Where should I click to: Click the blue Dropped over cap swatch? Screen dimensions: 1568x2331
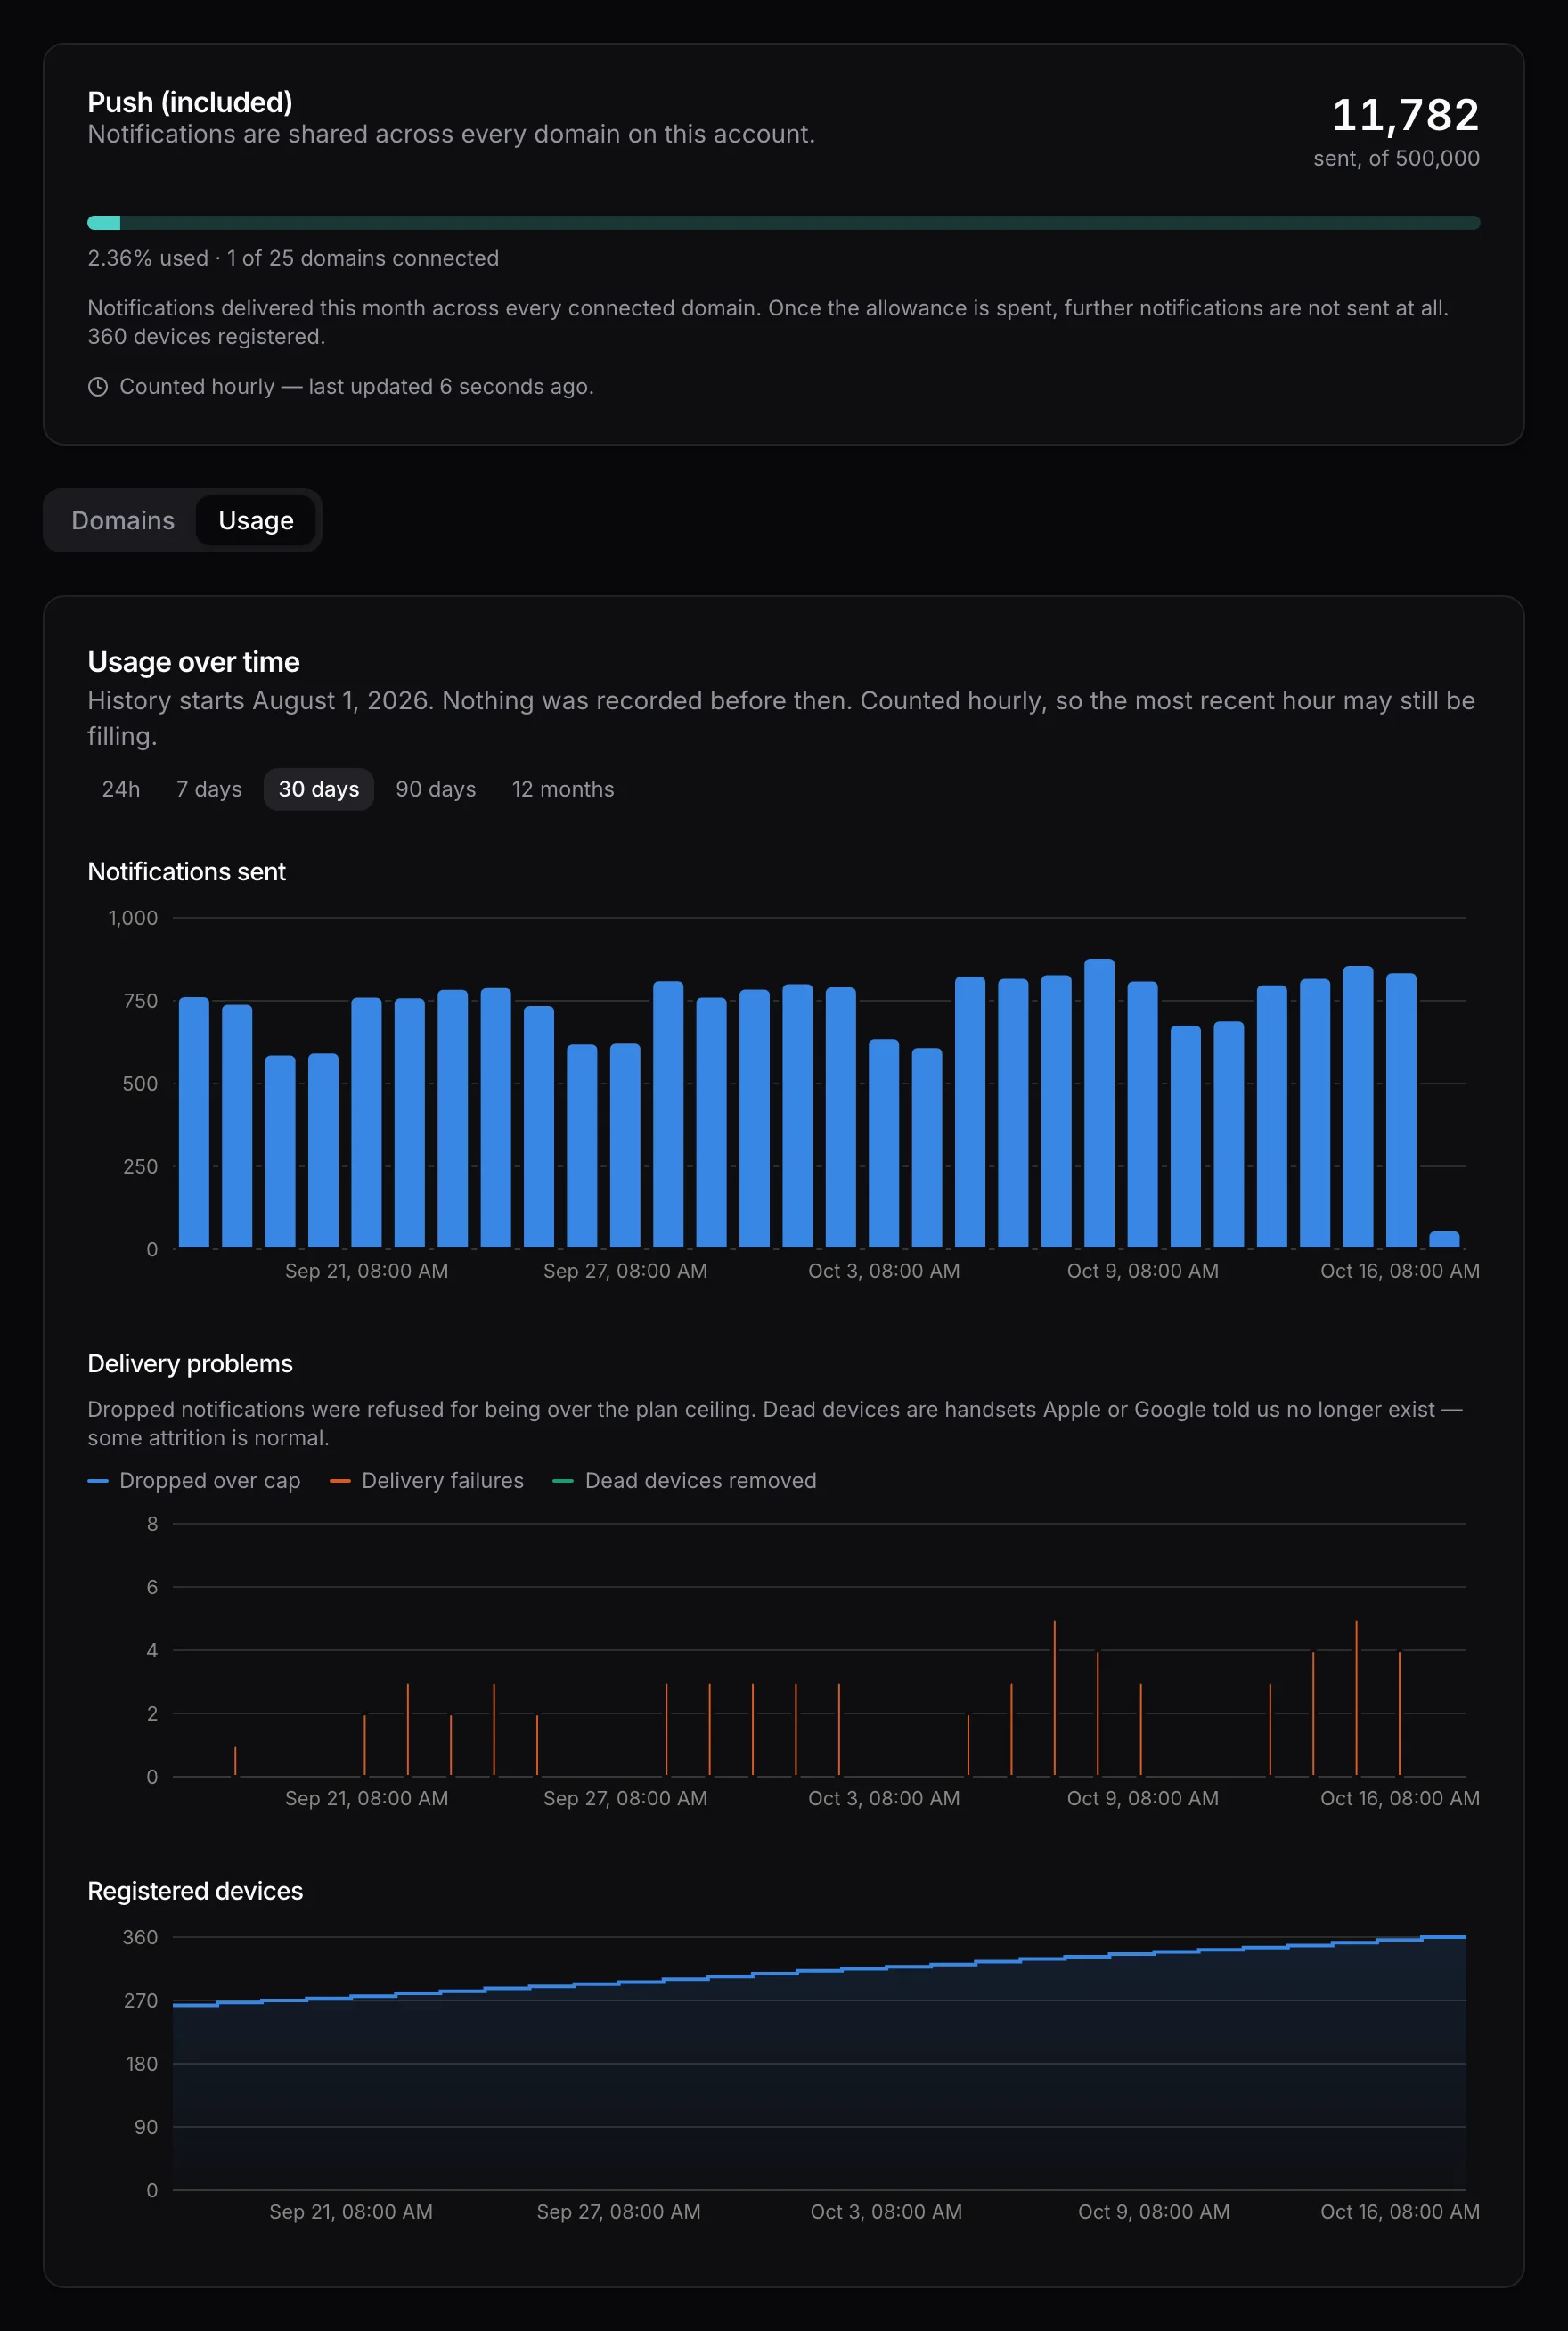(x=98, y=1481)
